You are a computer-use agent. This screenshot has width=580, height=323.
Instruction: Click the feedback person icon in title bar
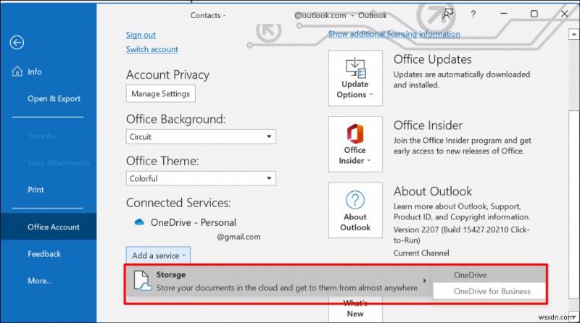[447, 14]
